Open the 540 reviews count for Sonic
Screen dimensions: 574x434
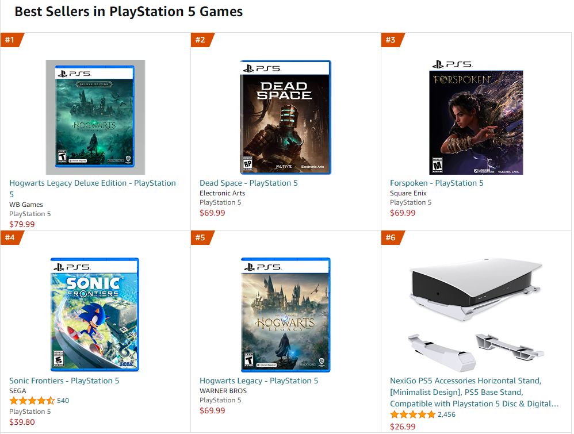point(63,401)
